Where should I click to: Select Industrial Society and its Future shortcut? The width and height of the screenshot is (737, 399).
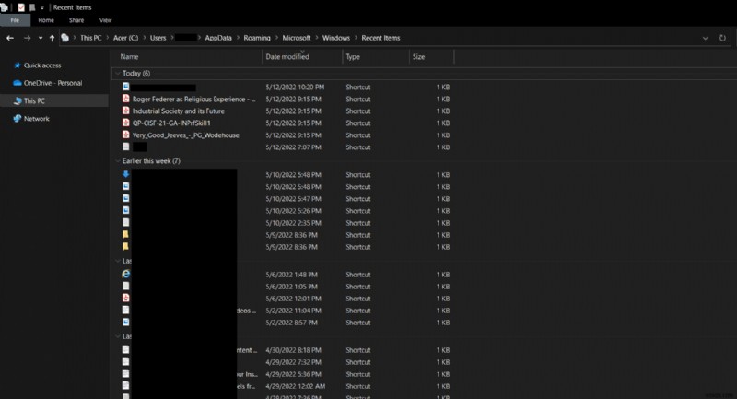click(178, 111)
